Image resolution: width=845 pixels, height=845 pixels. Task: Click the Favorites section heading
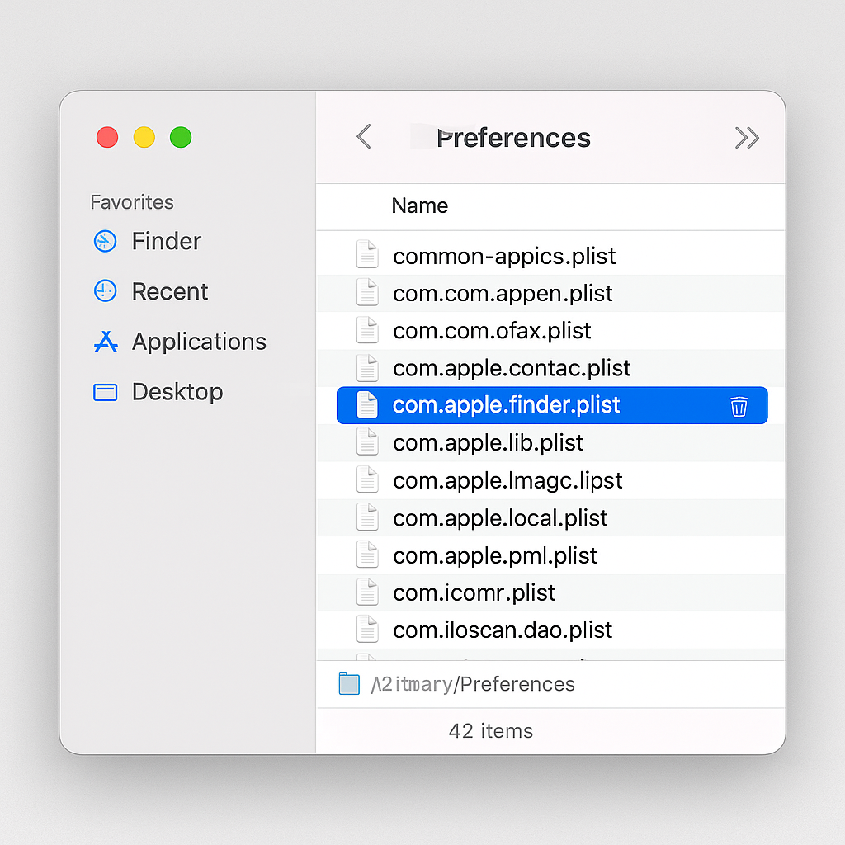131,202
